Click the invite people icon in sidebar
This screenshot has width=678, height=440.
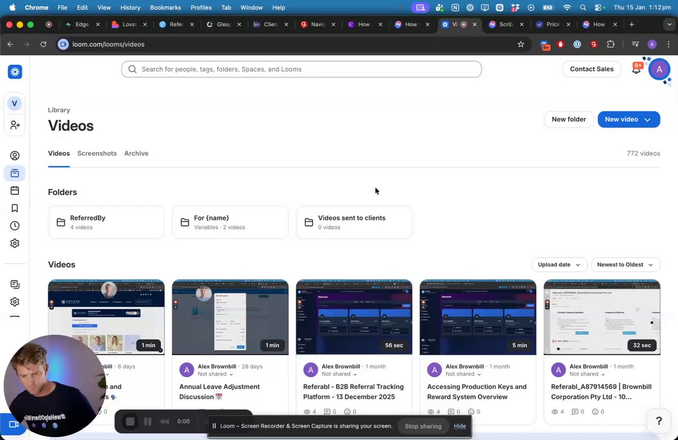pos(15,125)
